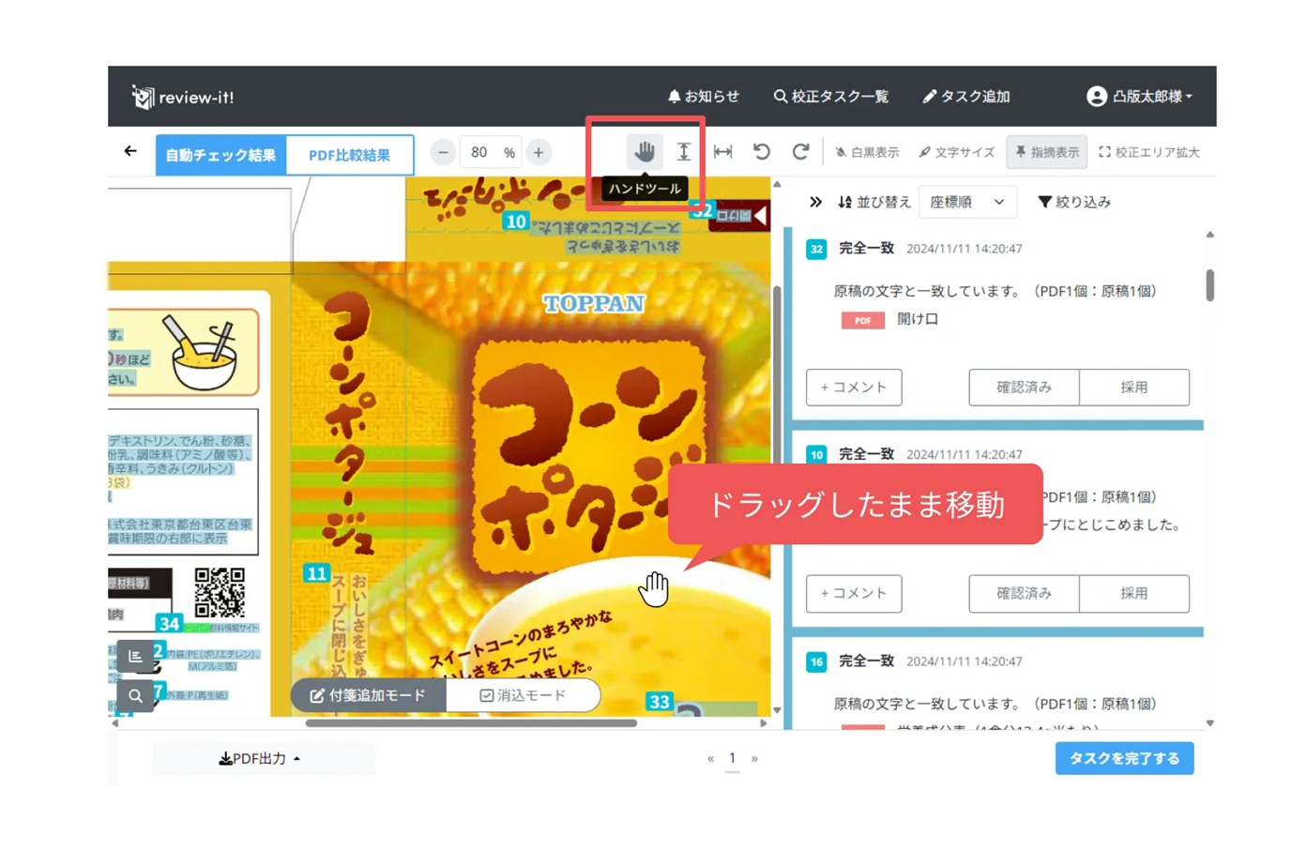Open the search magnifier tool
The height and width of the screenshot is (852, 1291).
135,695
